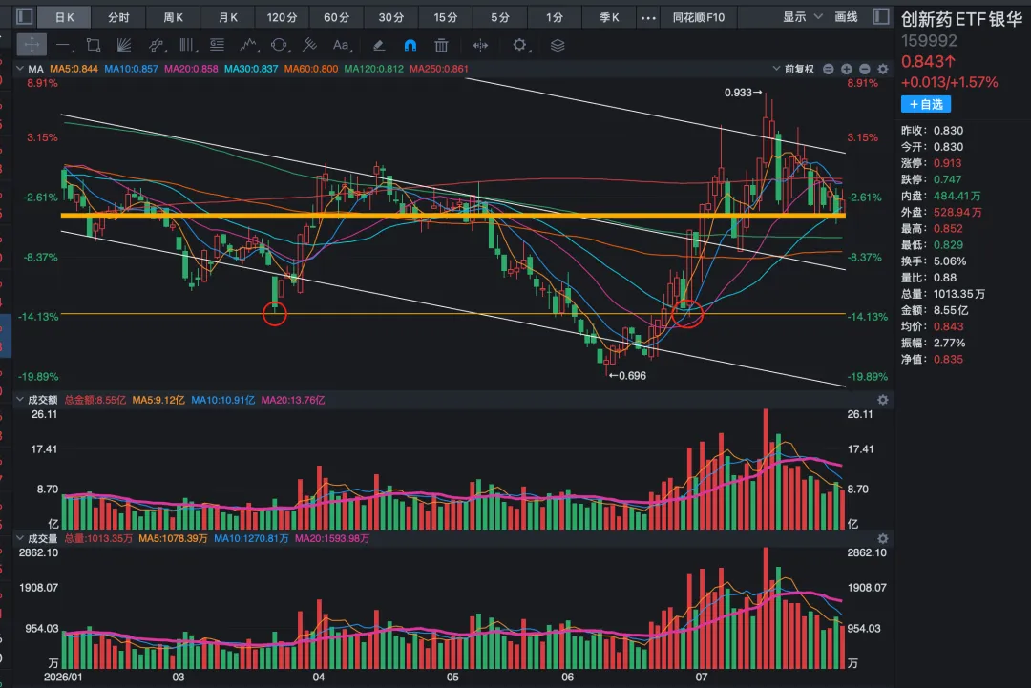The width and height of the screenshot is (1031, 688).
Task: Switch to 60分 chart tab
Action: 337,18
